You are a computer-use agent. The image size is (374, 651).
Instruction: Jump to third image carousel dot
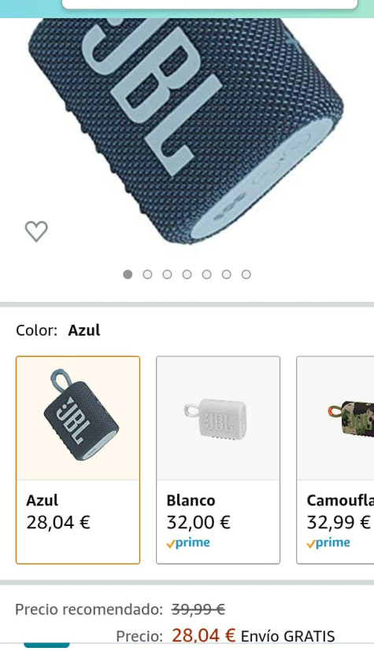pos(167,274)
